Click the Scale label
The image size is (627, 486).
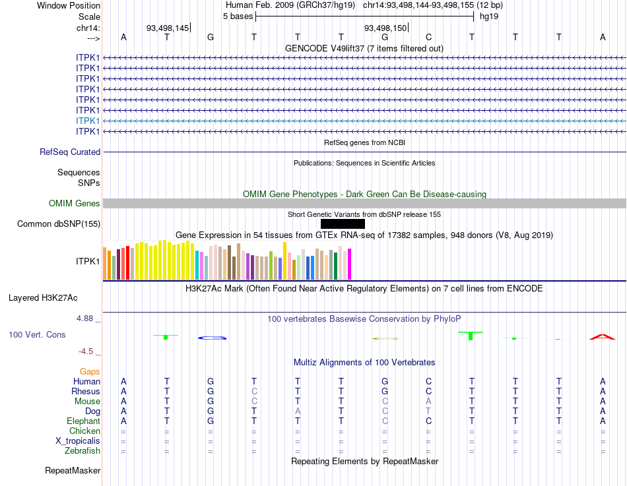pos(89,16)
